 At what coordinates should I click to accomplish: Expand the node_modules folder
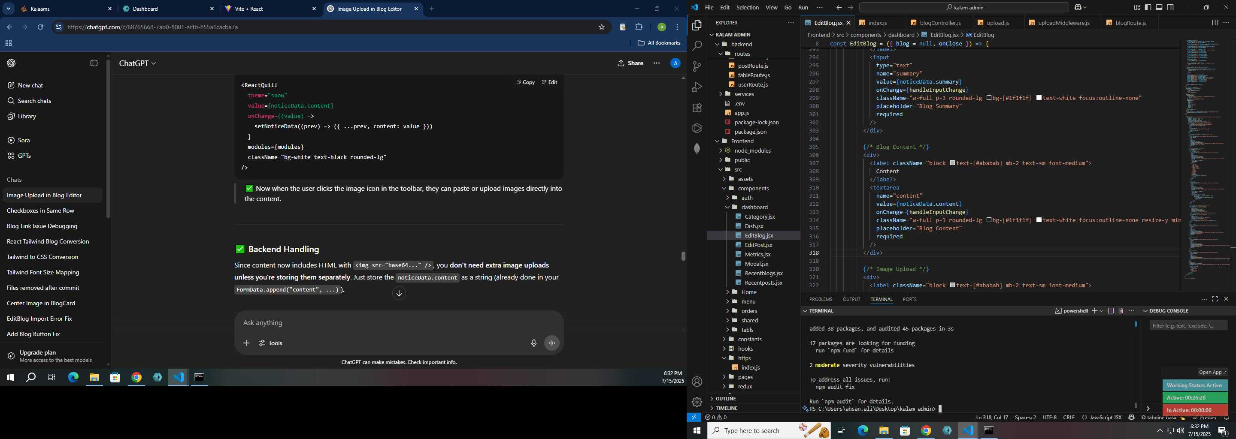tap(721, 150)
